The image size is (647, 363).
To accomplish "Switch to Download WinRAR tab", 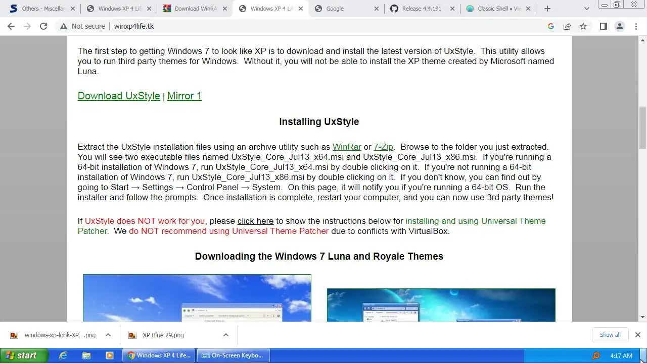I will click(194, 9).
